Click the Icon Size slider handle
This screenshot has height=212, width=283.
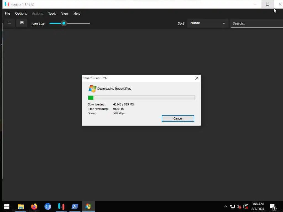[x=64, y=23]
